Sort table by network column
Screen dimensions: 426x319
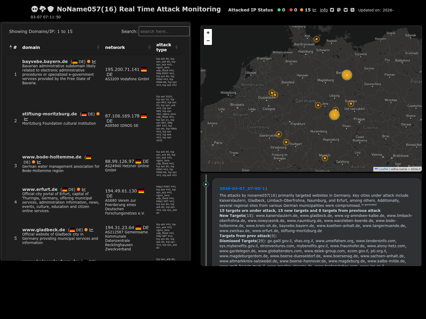pyautogui.click(x=115, y=47)
